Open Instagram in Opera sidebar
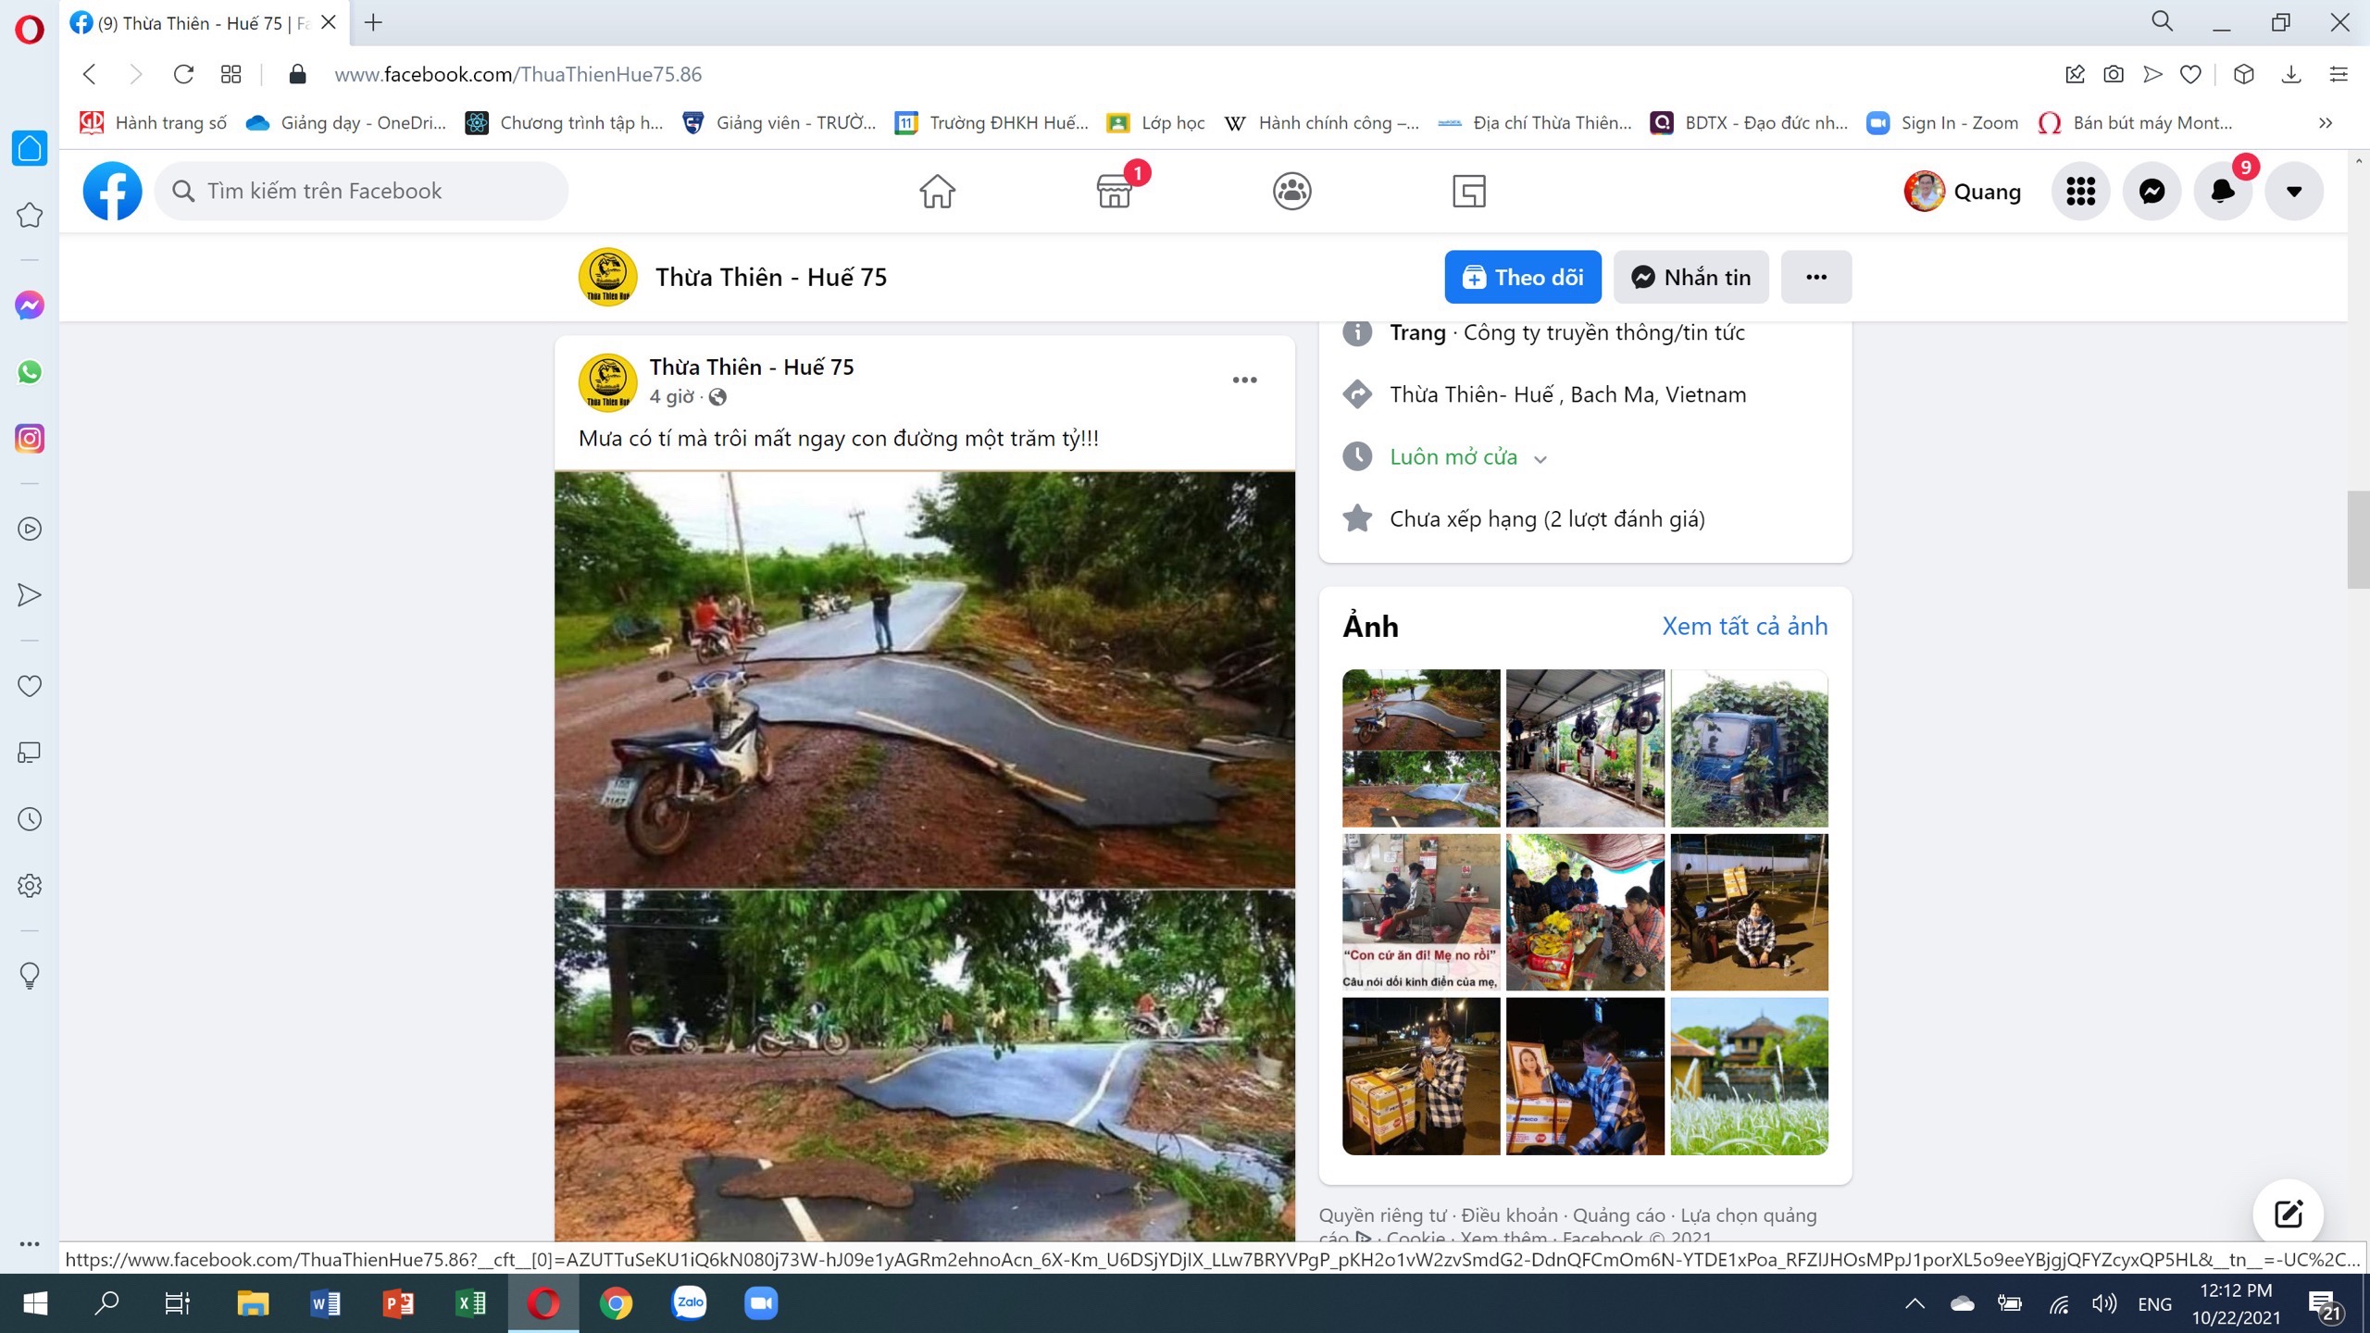Viewport: 2370px width, 1333px height. 30,439
